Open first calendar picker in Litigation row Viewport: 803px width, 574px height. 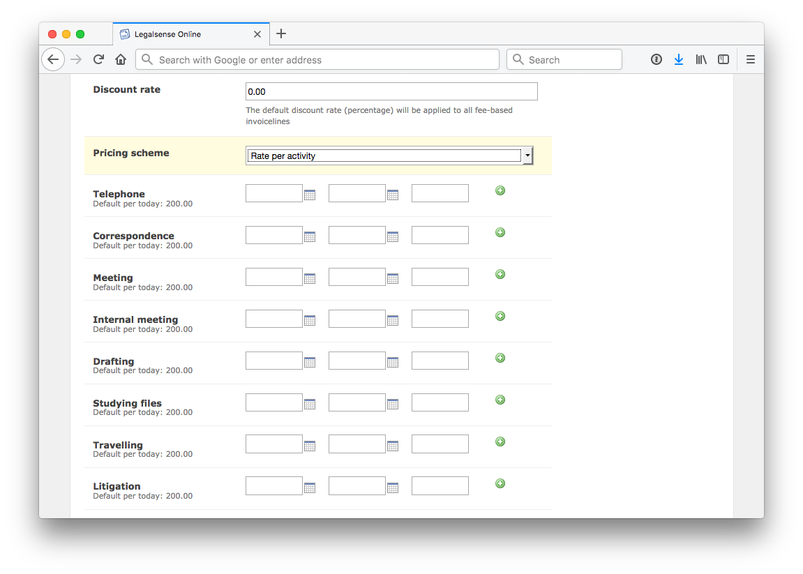click(x=309, y=488)
